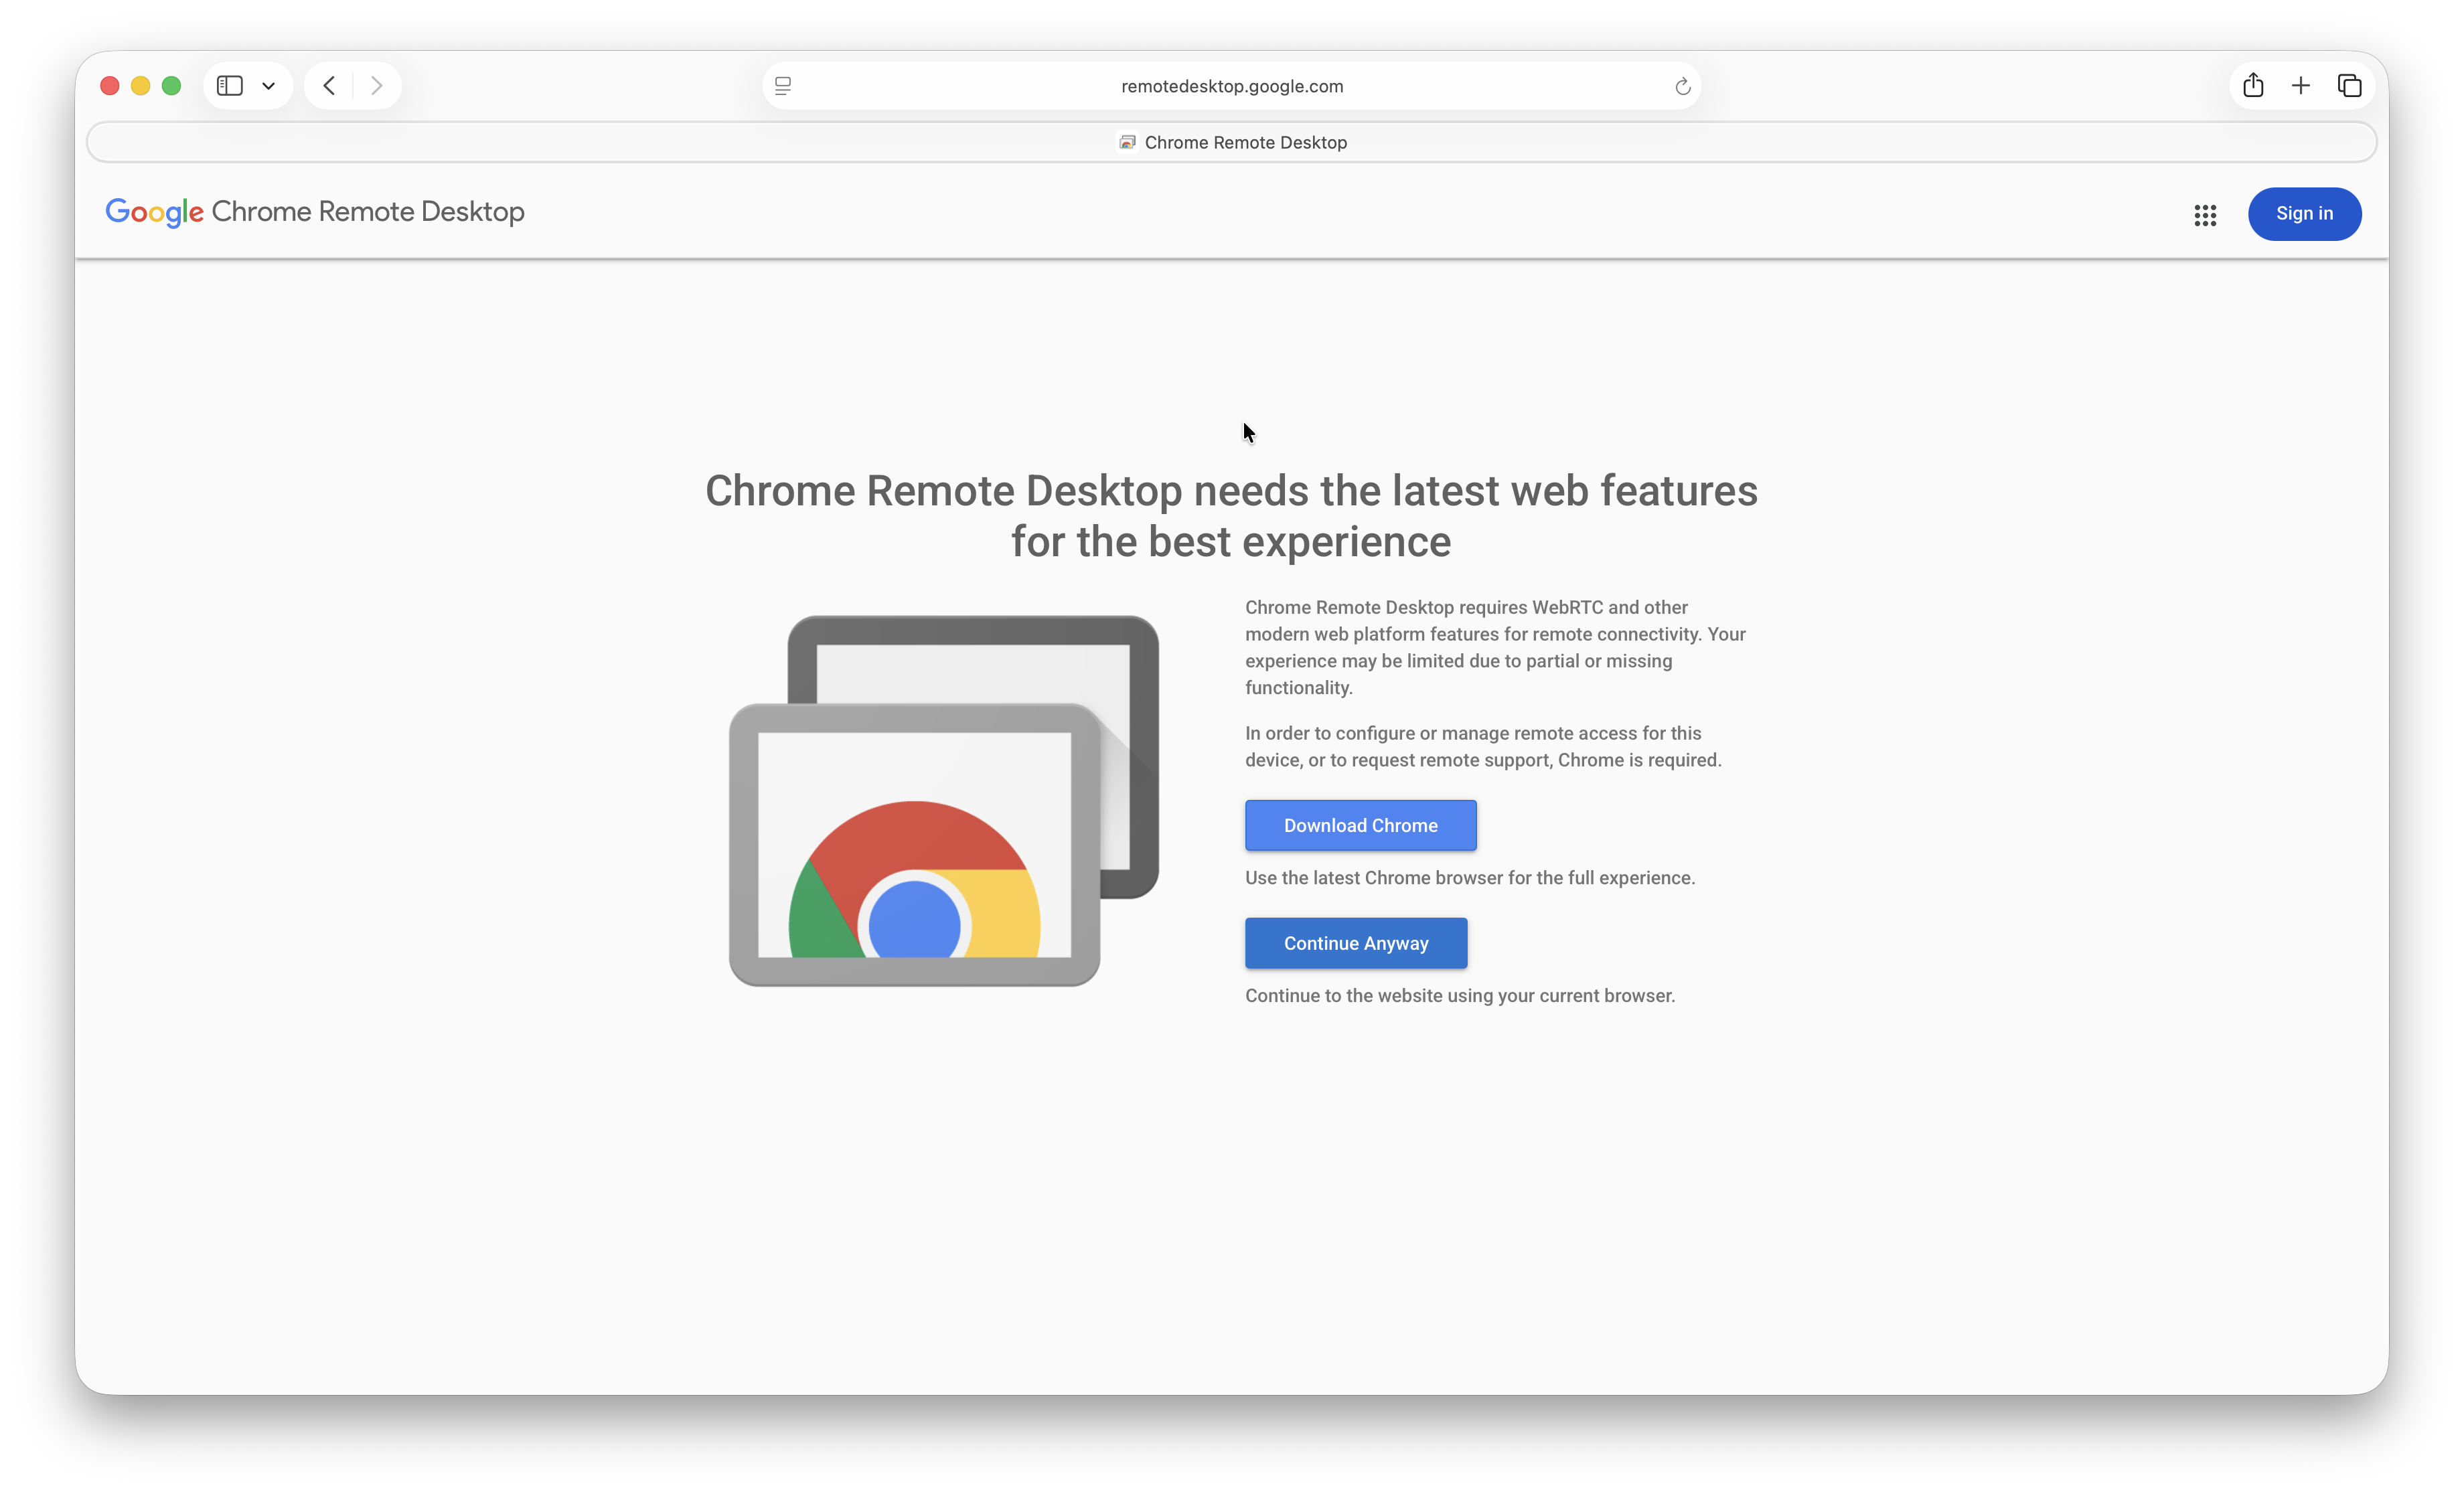Click the yellow minimize window button
The height and width of the screenshot is (1494, 2464).
point(141,86)
